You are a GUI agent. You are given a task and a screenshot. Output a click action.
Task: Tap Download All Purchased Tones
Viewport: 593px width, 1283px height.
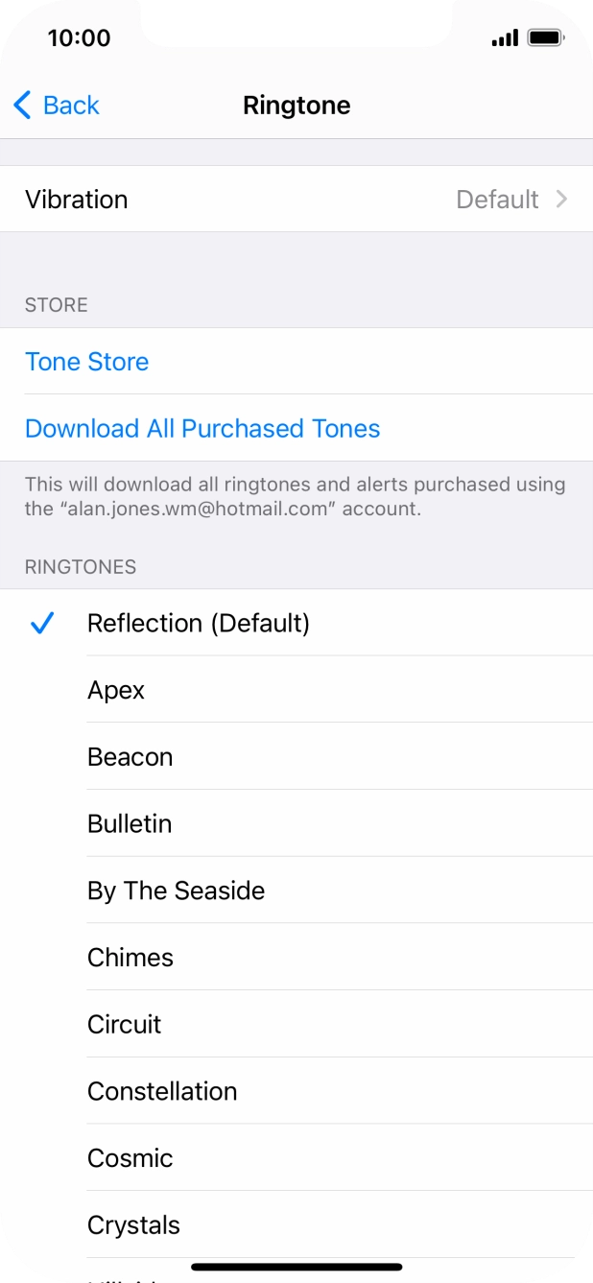click(x=202, y=428)
